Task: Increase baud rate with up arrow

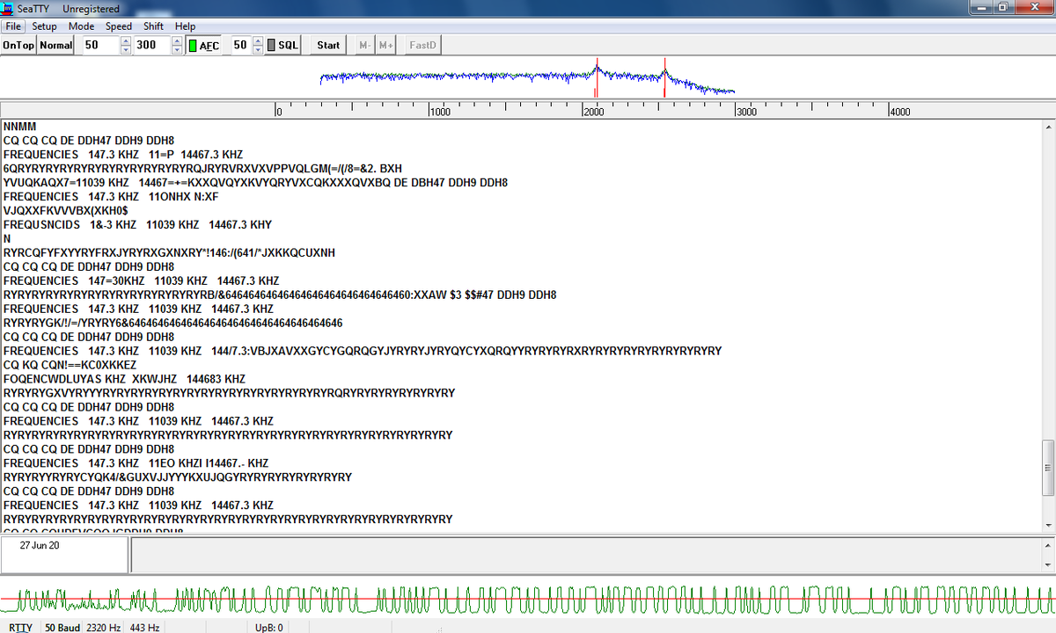Action: point(125,40)
